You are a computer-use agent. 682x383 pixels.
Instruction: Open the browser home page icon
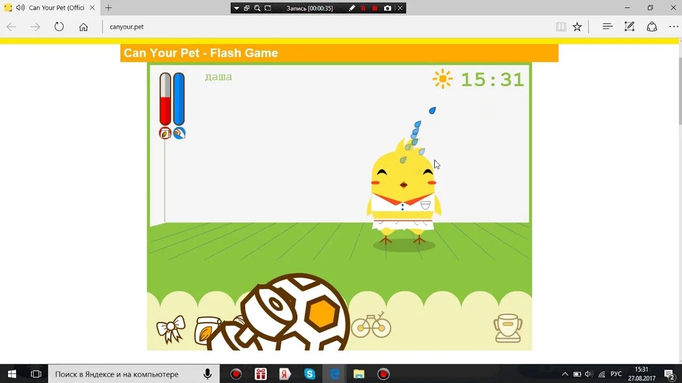[83, 27]
